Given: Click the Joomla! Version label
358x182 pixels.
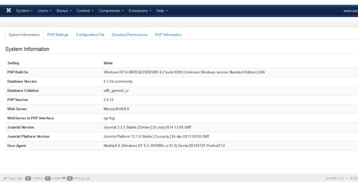Looking at the screenshot, I should pos(21,127).
